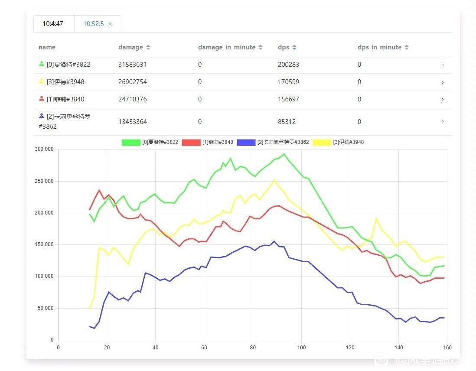Click the blue user icon for 卡莉奥丝特罗
This screenshot has width=476, height=371.
(x=42, y=116)
